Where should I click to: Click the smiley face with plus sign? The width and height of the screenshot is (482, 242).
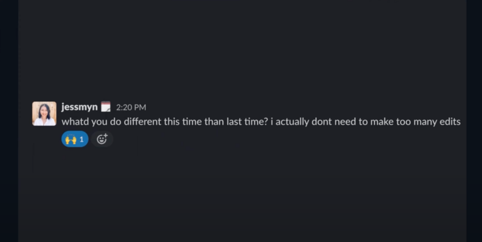click(x=102, y=139)
